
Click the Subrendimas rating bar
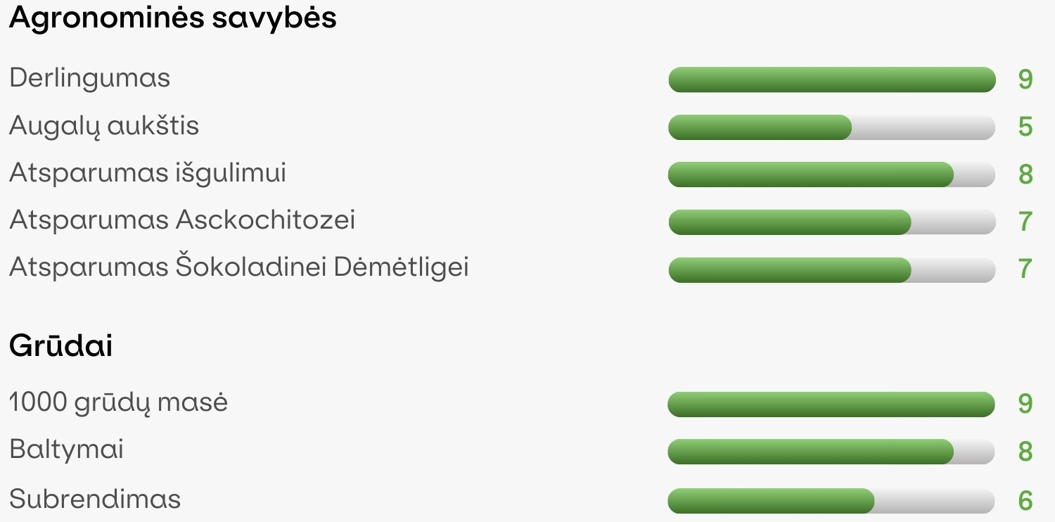(x=831, y=501)
